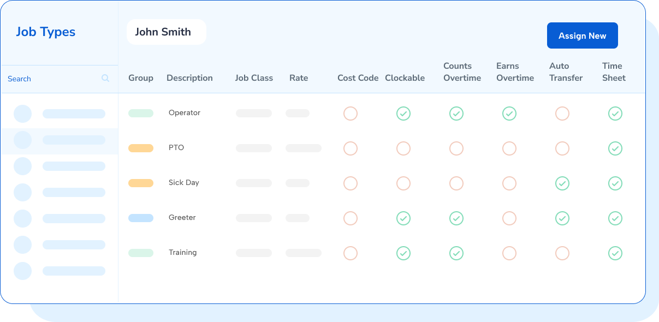Toggle Auto Transfer off for Sick Day

point(562,183)
